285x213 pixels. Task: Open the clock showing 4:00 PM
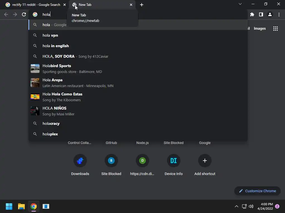point(265,206)
